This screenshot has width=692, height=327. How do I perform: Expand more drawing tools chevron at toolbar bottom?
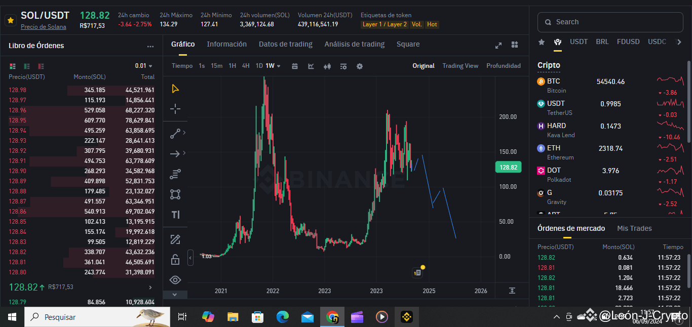coord(175,295)
